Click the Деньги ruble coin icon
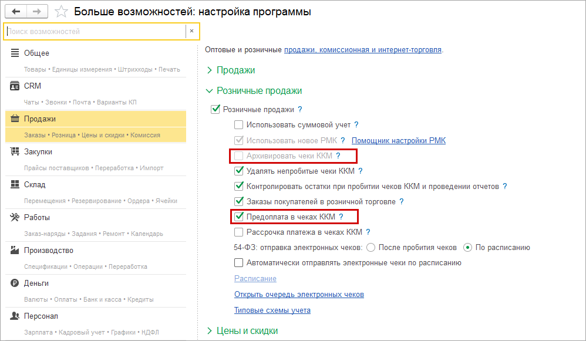This screenshot has height=341, width=586. (x=15, y=283)
